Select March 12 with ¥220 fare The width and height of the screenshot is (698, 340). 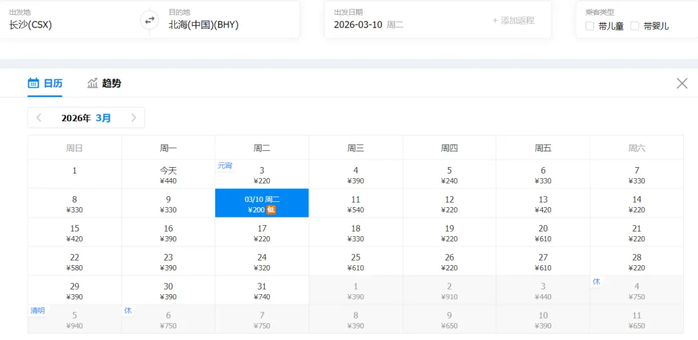click(x=450, y=204)
